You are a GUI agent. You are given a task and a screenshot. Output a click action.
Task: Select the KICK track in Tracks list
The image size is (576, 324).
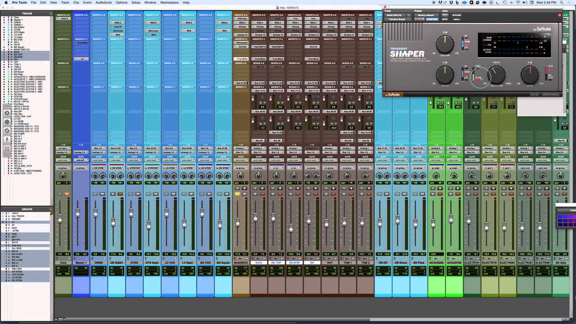[16, 53]
